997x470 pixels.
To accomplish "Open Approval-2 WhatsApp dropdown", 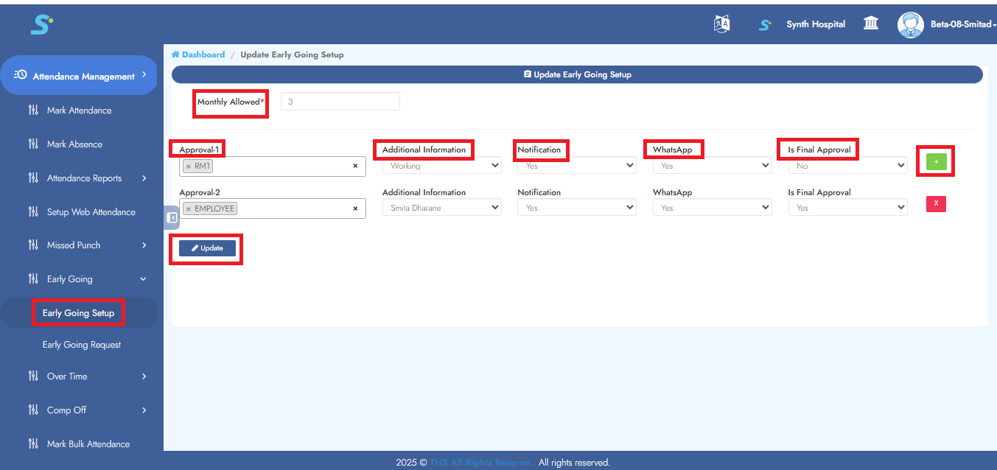I will pos(712,208).
